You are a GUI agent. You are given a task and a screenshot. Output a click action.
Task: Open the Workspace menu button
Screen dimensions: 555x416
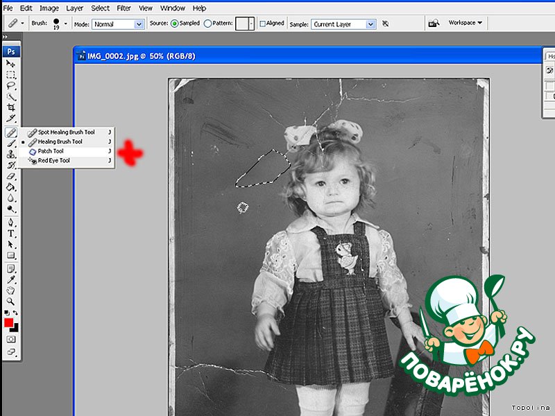465,23
